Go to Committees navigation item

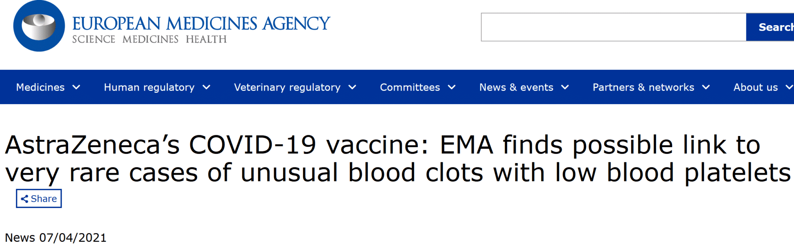[410, 88]
